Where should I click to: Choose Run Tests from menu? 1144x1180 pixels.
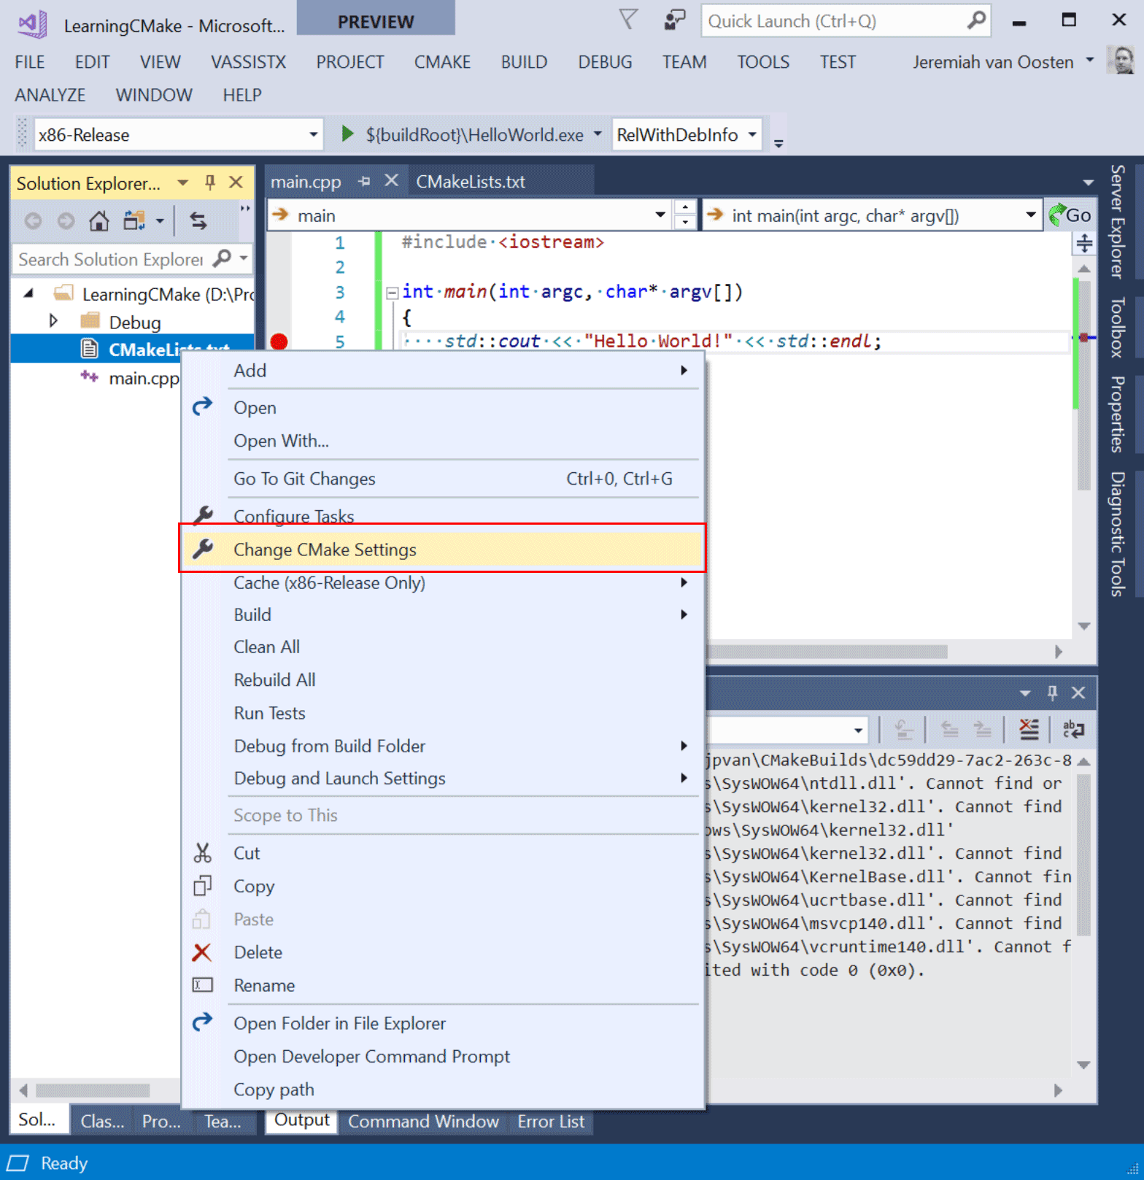pyautogui.click(x=442, y=712)
